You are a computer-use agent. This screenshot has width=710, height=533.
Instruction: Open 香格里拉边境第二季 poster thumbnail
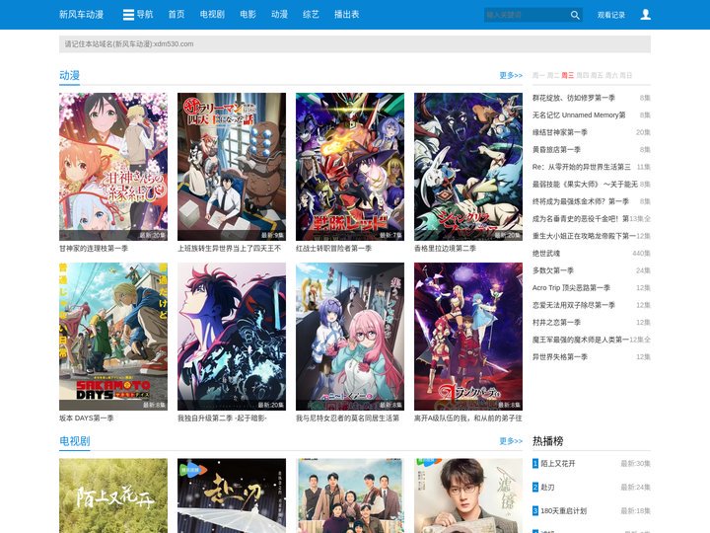[468, 167]
